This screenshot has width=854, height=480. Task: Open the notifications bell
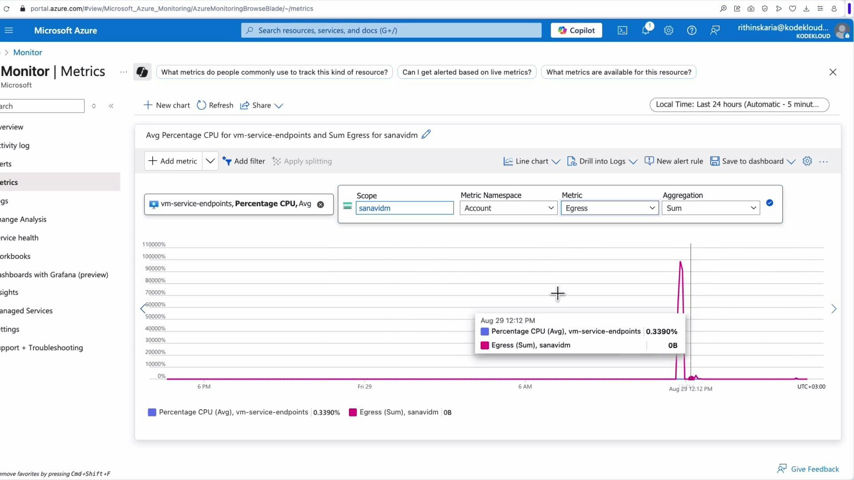(x=646, y=30)
